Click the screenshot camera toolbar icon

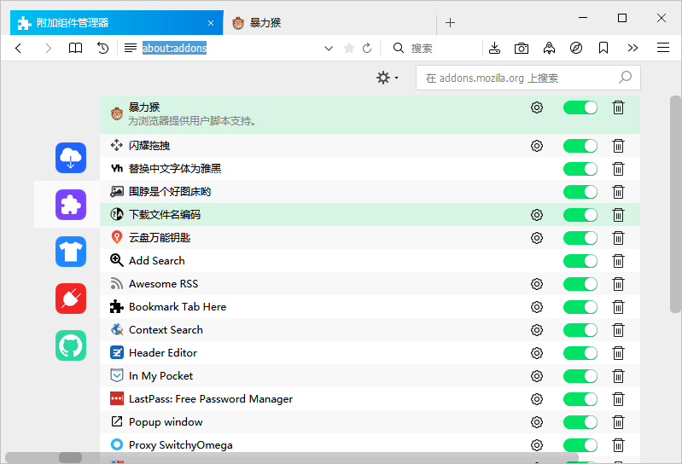(x=521, y=48)
